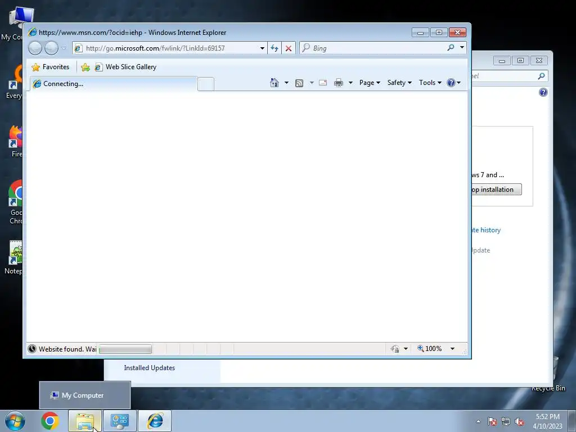Expand the feeds dropdown arrow
This screenshot has height=432, width=576.
[x=312, y=83]
